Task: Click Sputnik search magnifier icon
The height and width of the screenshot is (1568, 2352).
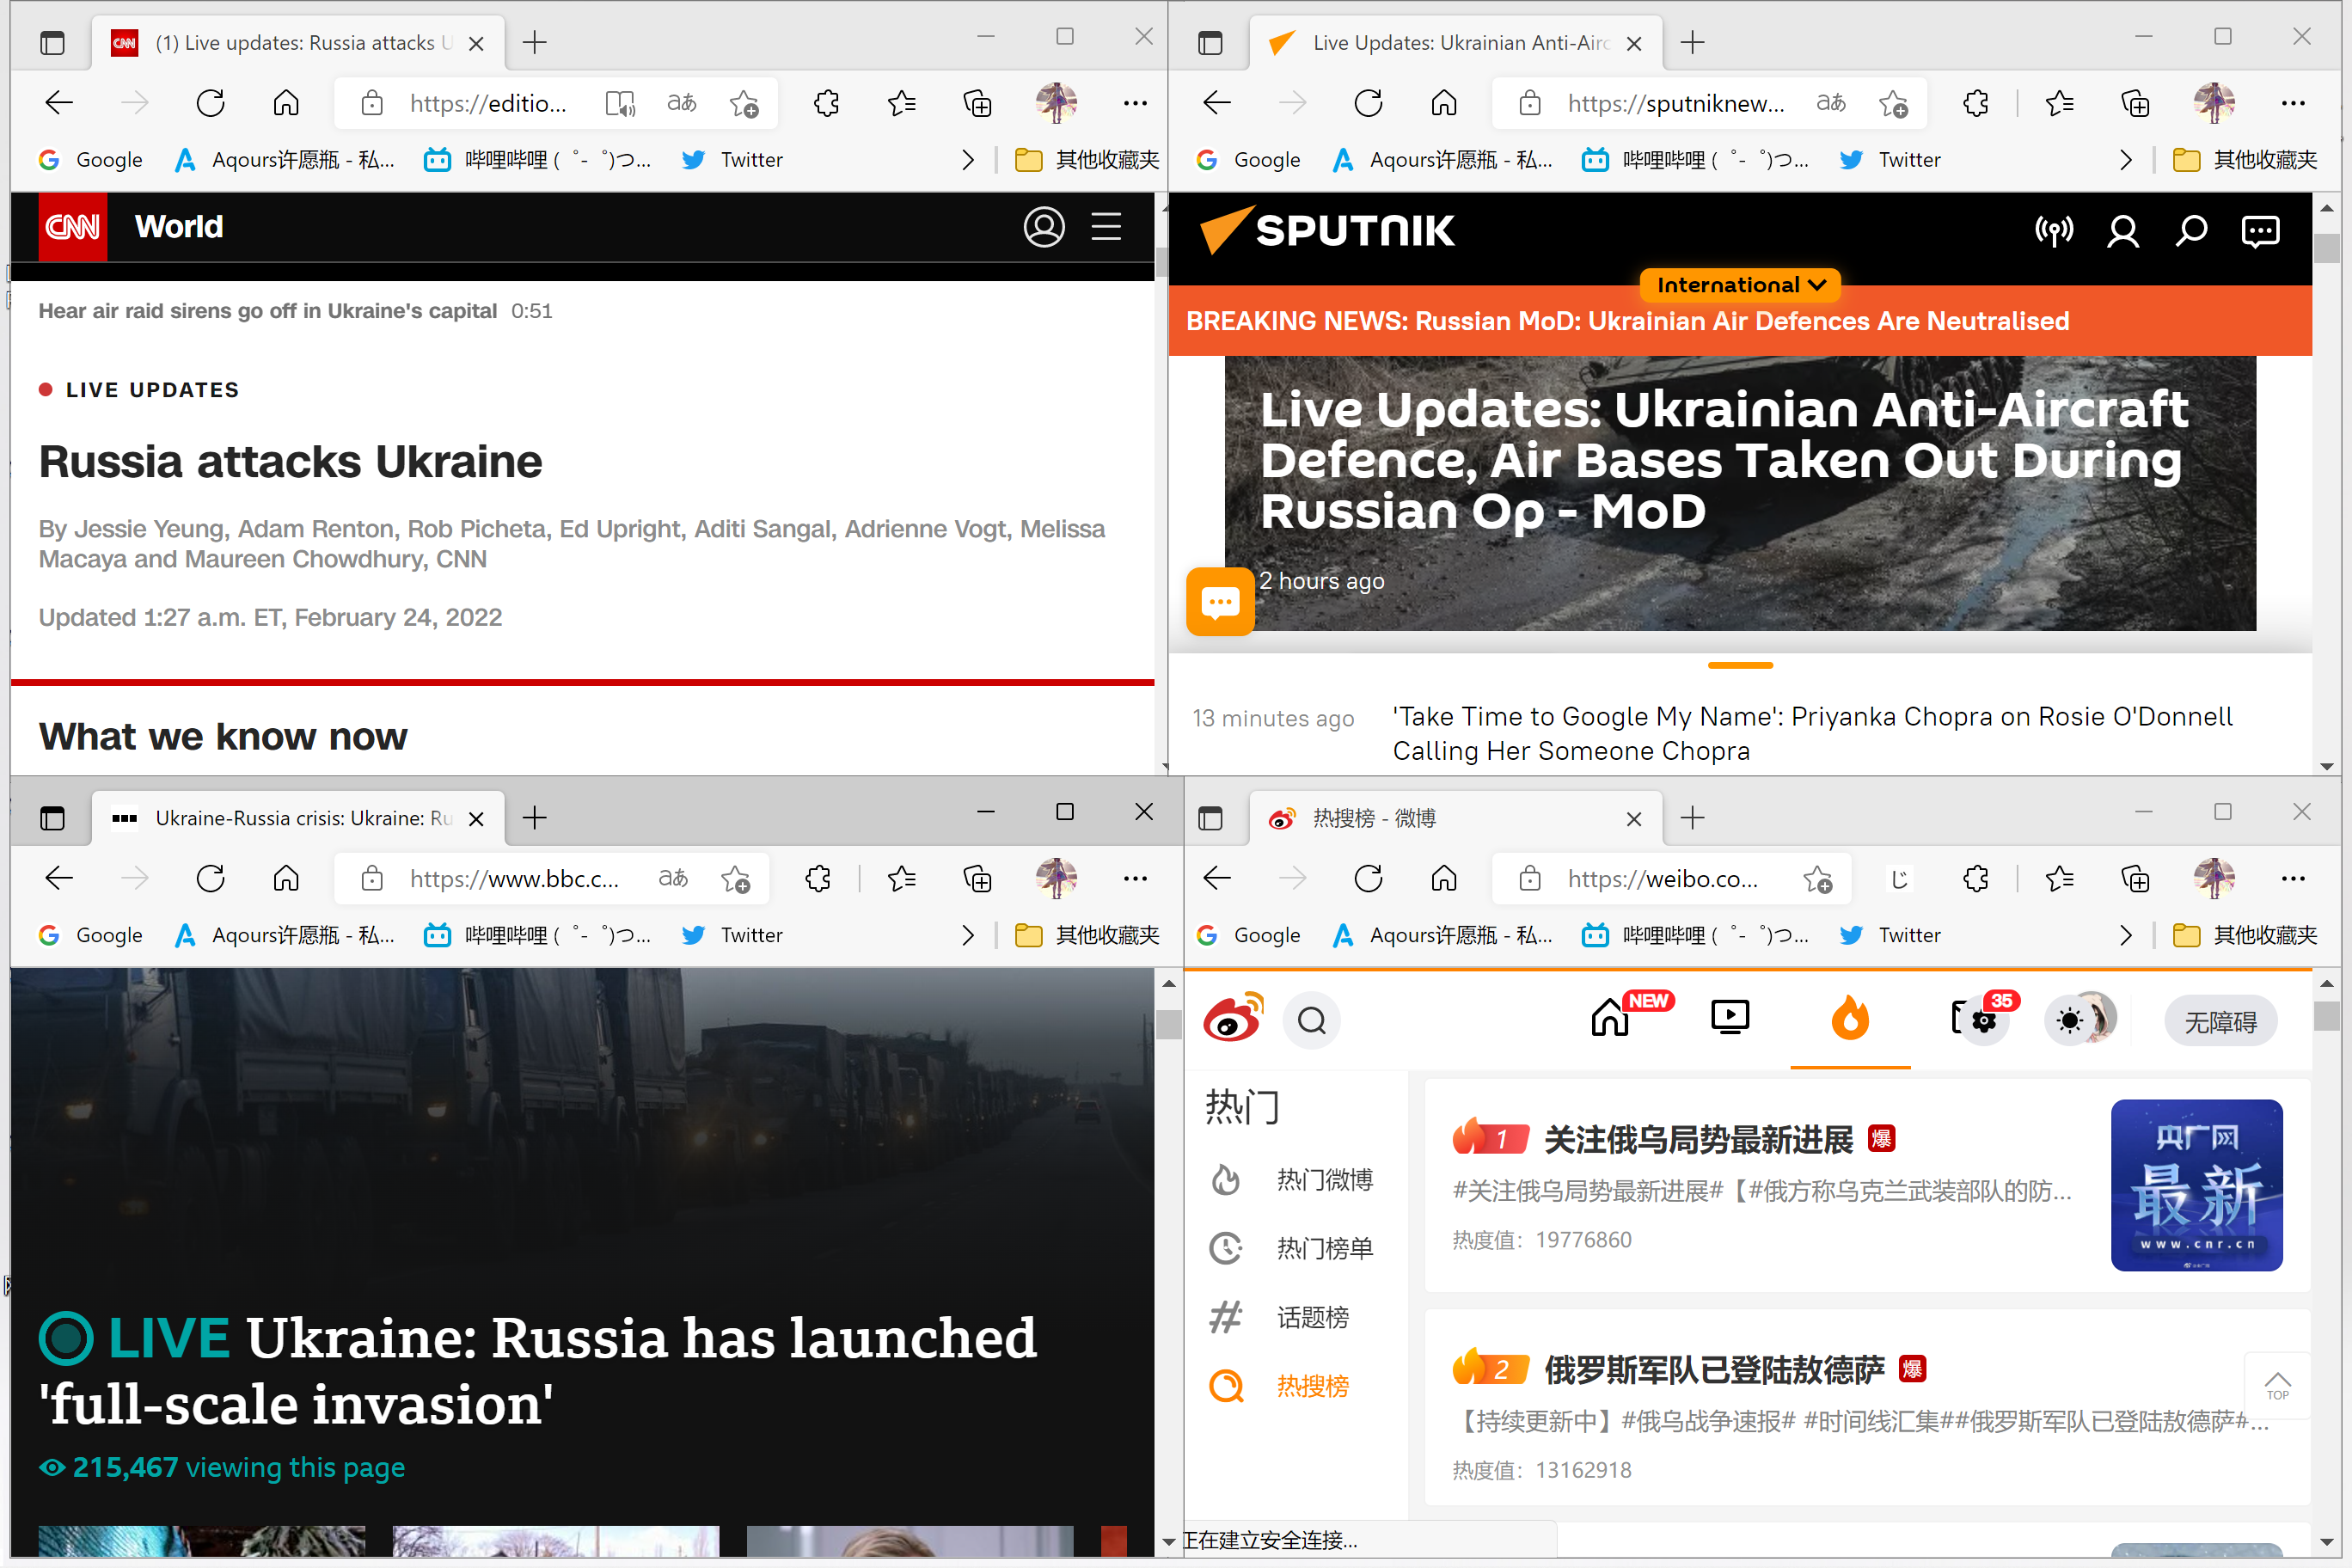Action: pos(2191,231)
